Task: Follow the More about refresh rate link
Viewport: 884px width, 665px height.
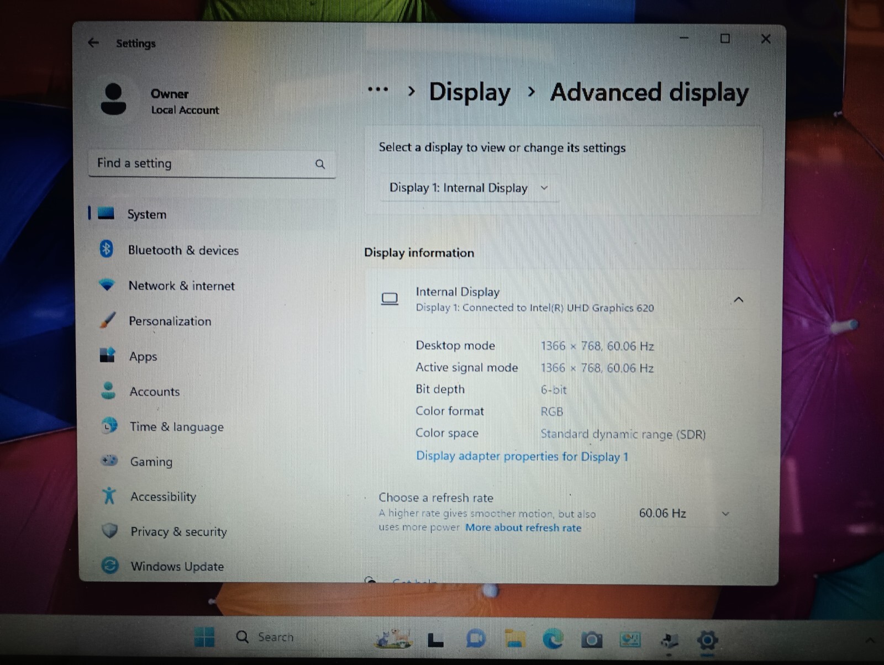Action: (523, 527)
